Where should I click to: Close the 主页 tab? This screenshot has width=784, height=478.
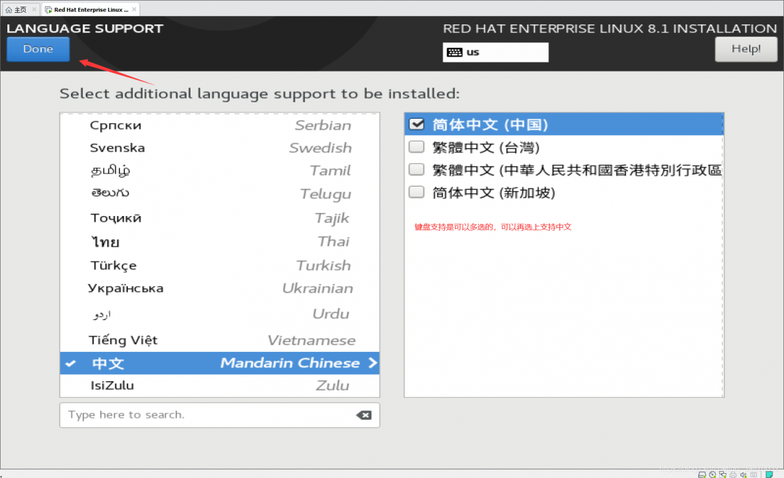coord(34,10)
